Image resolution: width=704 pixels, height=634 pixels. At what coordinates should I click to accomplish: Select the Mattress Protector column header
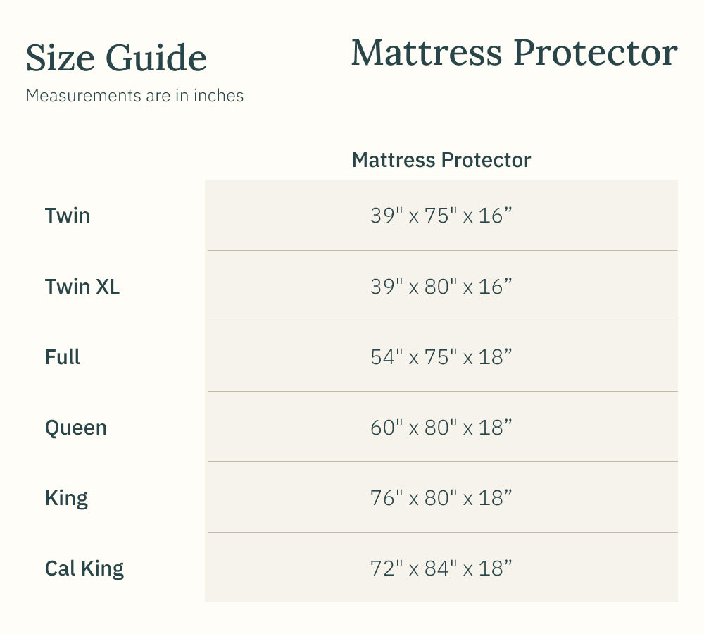point(441,160)
